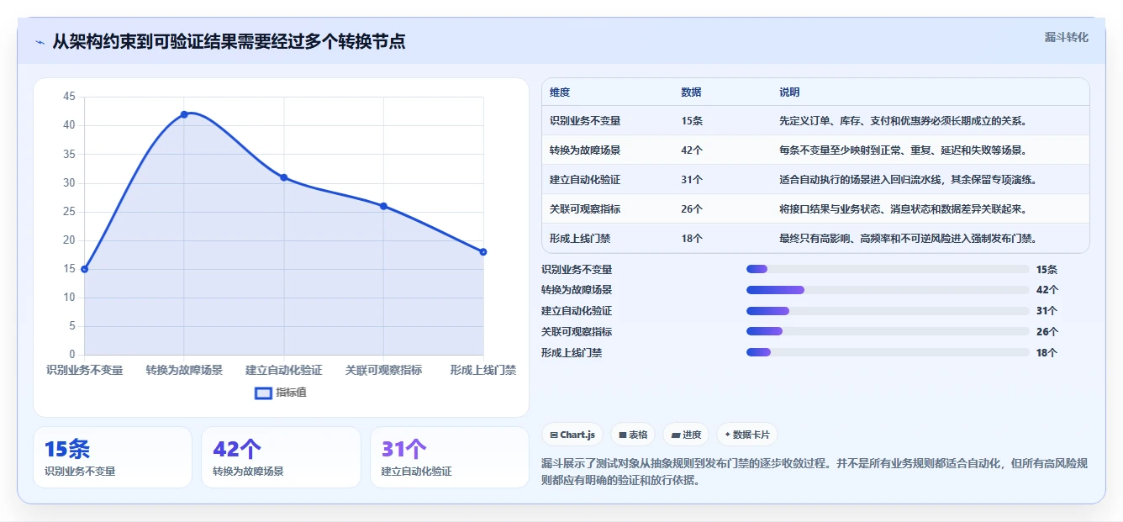Click the 说明 column header

tap(789, 92)
